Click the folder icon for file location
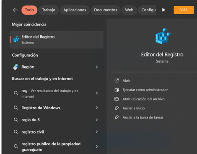This screenshot has height=154, width=197. pyautogui.click(x=117, y=99)
